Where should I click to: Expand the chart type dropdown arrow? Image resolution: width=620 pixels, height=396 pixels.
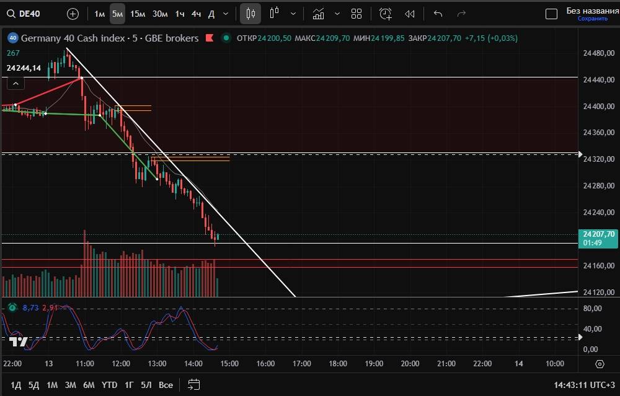coord(293,14)
